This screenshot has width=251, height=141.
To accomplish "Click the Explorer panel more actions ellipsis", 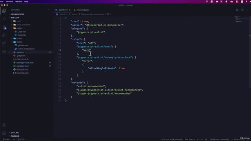I will point(49,10).
